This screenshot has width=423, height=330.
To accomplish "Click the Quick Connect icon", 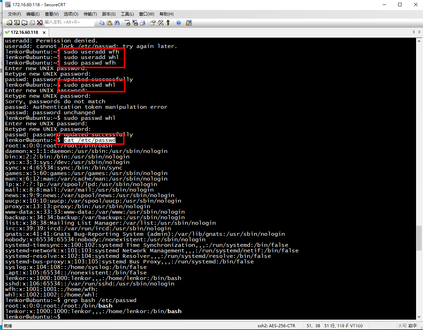I will click(17, 23).
